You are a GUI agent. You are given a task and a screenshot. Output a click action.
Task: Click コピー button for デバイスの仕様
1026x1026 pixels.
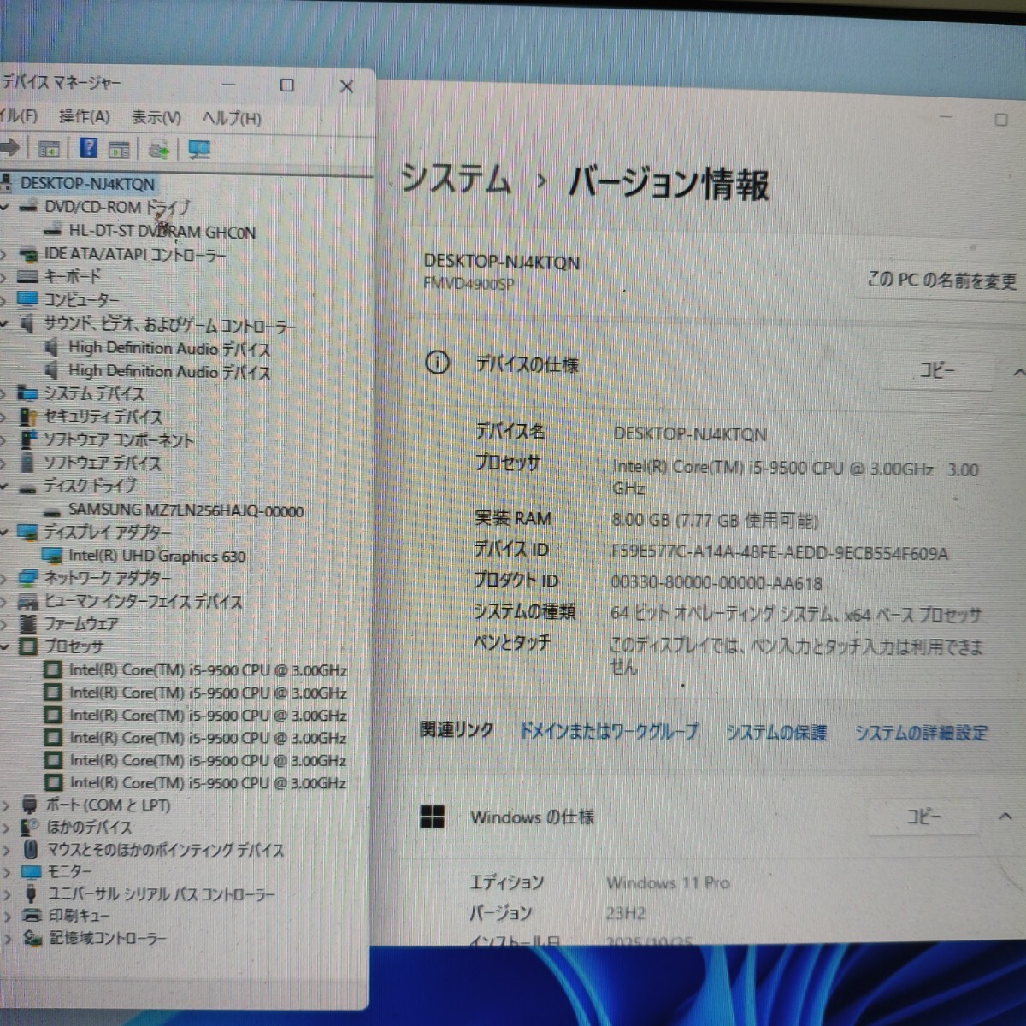(937, 370)
